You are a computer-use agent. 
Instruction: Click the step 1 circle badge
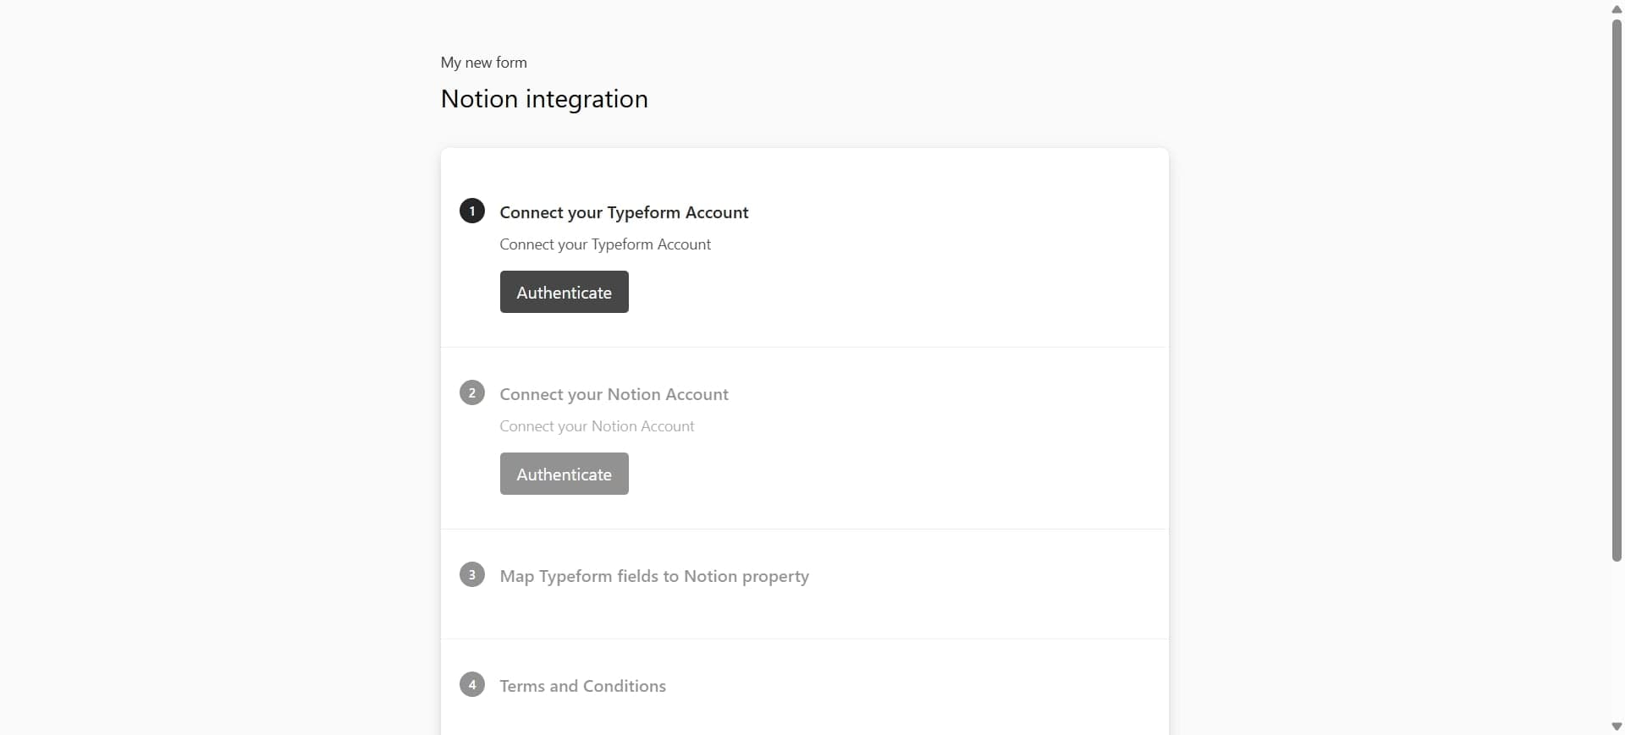point(471,211)
